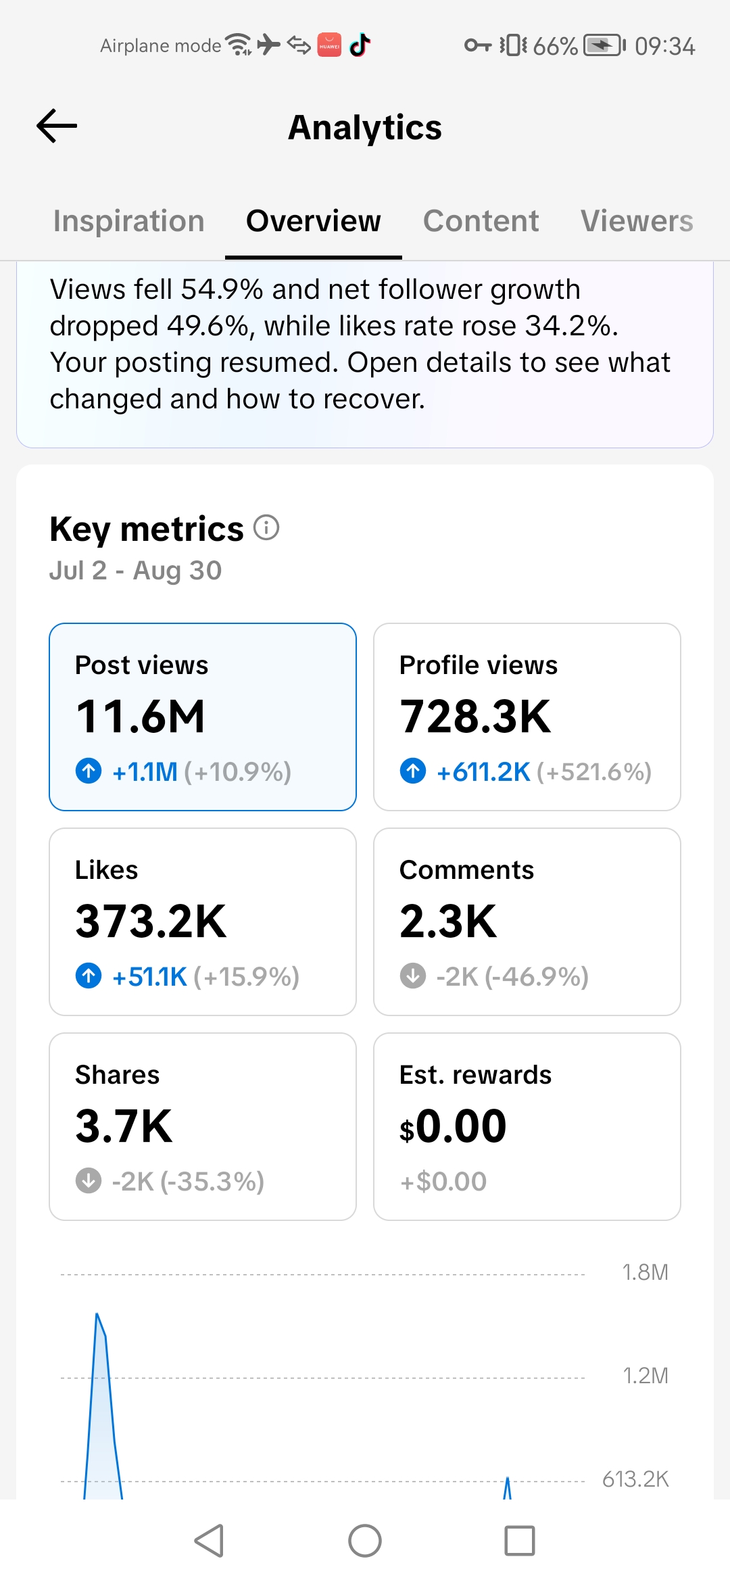Select the Profile views metric card

coord(527,717)
